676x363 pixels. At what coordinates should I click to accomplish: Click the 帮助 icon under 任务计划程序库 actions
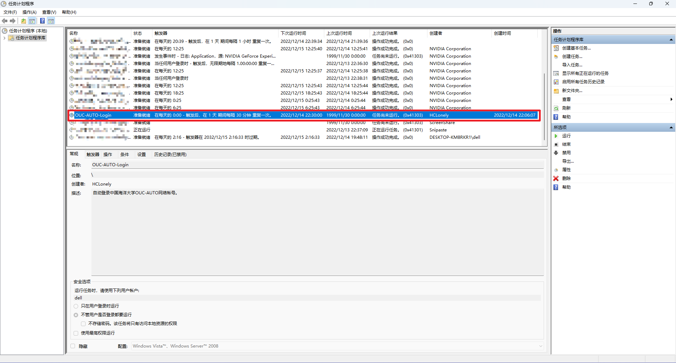(556, 117)
